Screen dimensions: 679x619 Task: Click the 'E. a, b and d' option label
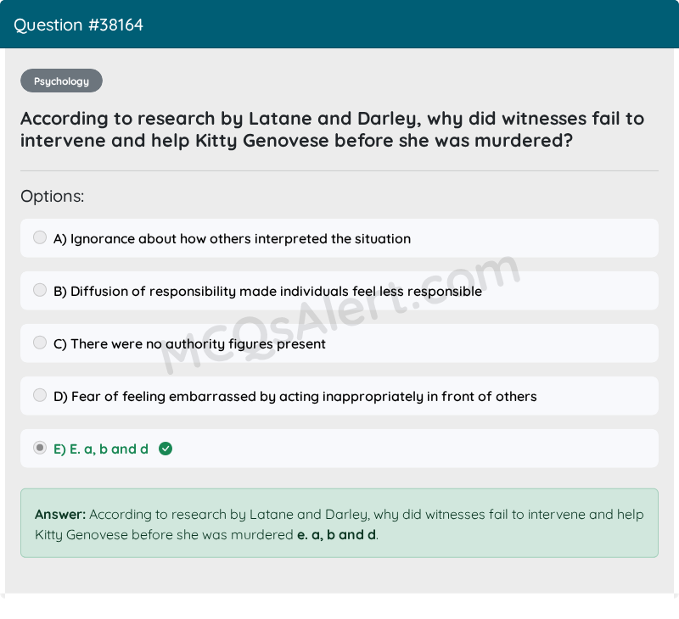101,449
